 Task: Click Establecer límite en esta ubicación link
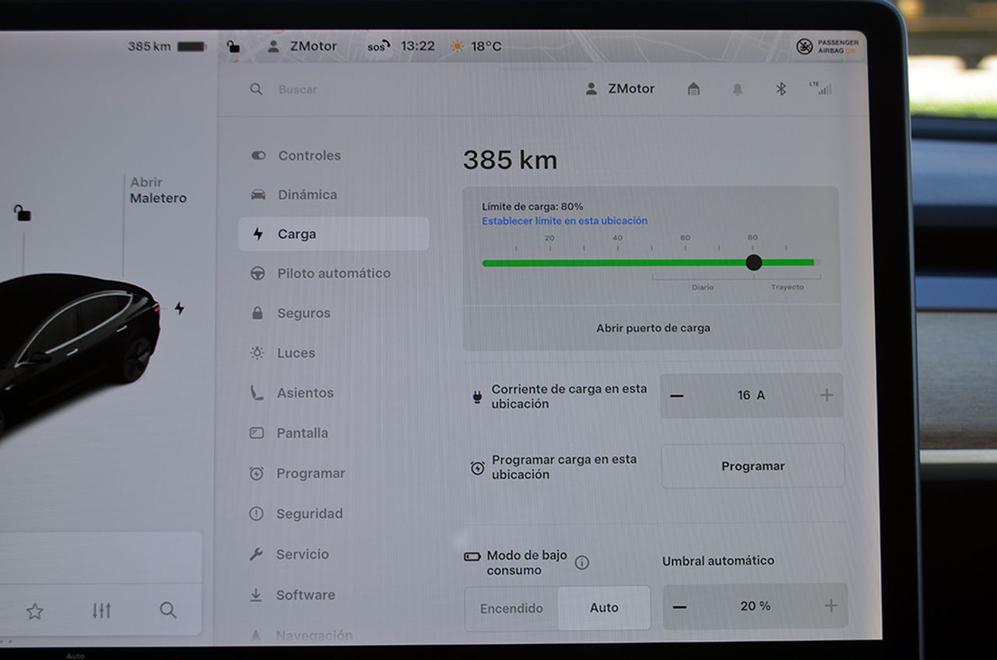pos(564,221)
